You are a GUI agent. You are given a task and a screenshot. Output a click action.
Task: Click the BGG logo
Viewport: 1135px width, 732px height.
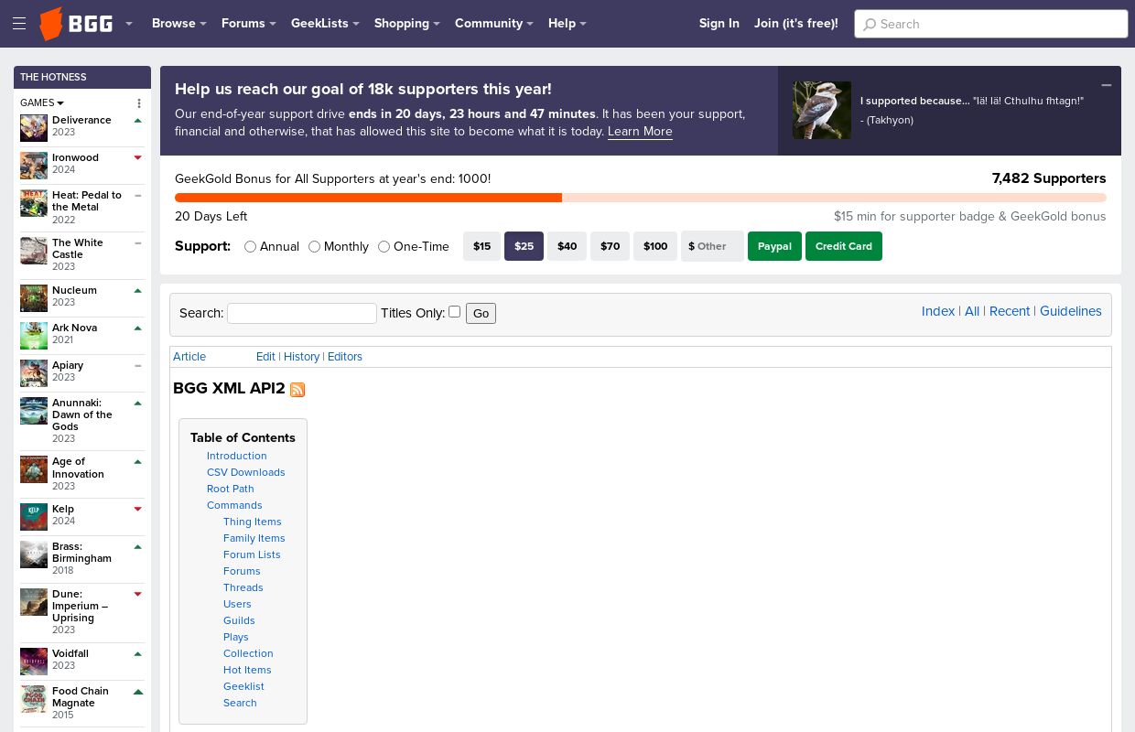coord(76,24)
